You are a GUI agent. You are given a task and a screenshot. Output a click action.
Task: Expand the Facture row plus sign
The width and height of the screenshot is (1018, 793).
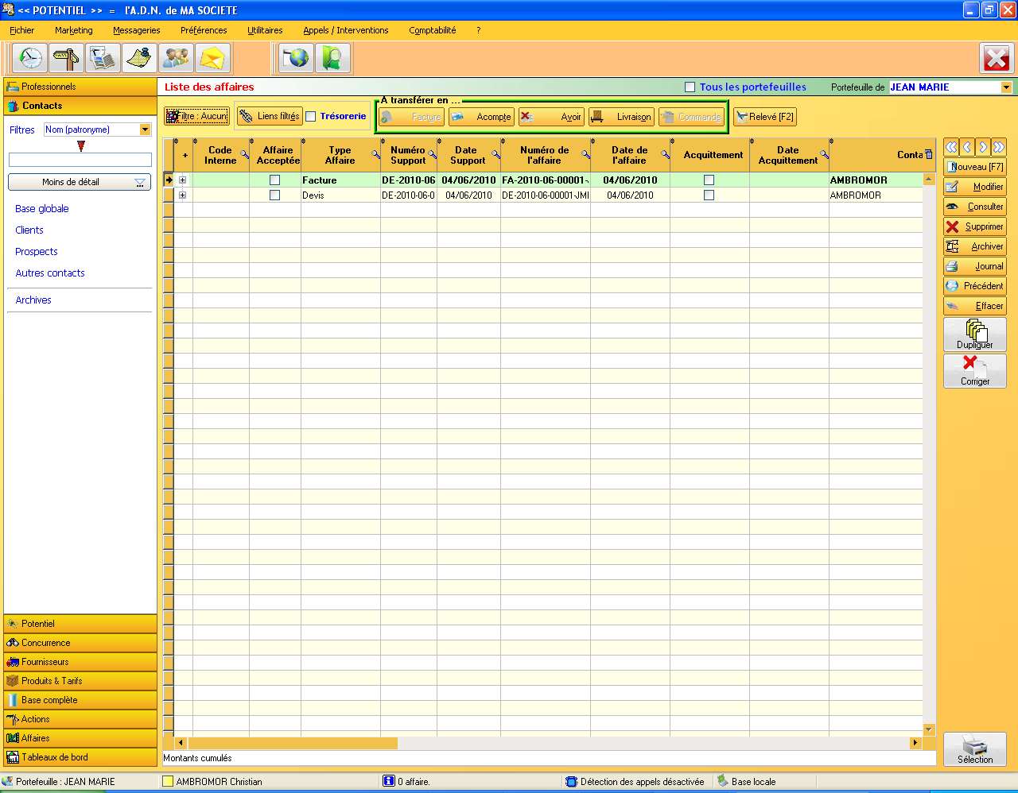(183, 180)
